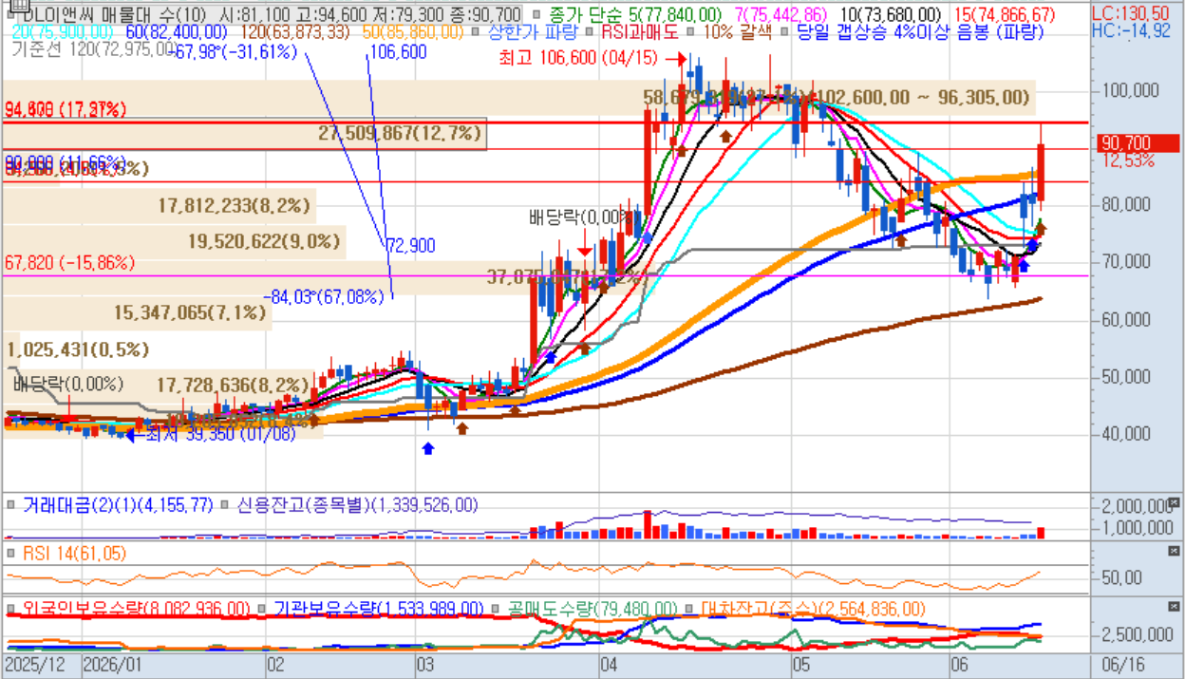Toggle the 종가 단순 moving average legend marker
Viewport: 1185px width, 679px height.
(538, 15)
